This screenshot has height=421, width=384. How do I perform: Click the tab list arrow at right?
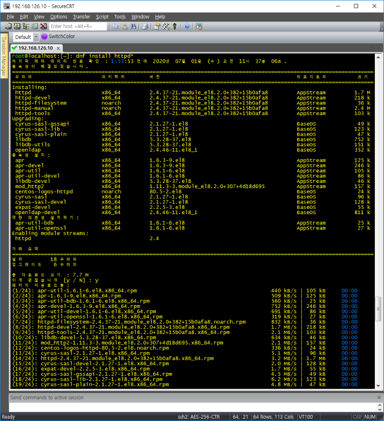(379, 48)
